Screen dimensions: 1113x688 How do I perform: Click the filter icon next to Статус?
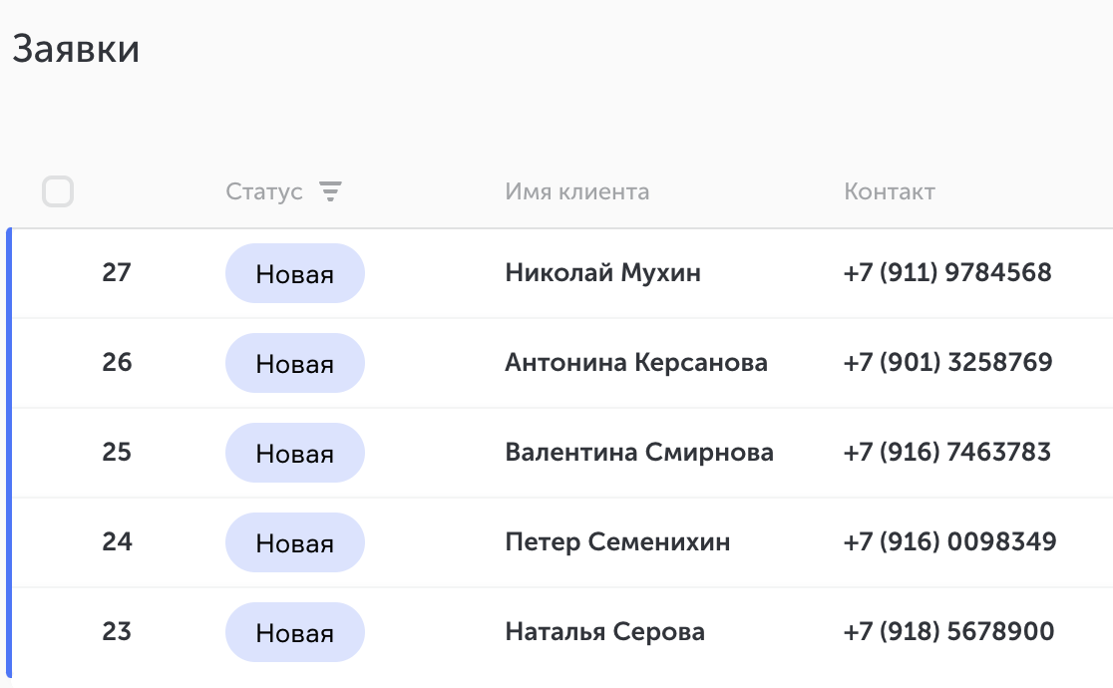[x=330, y=191]
